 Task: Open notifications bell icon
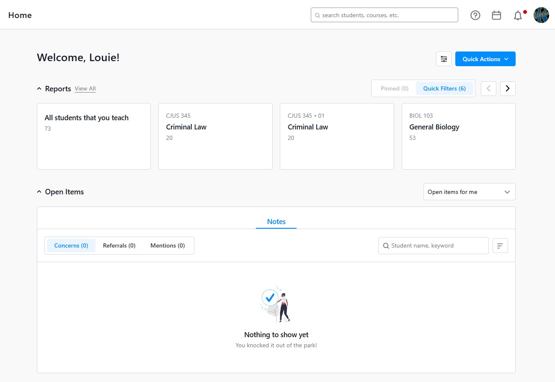pos(518,15)
